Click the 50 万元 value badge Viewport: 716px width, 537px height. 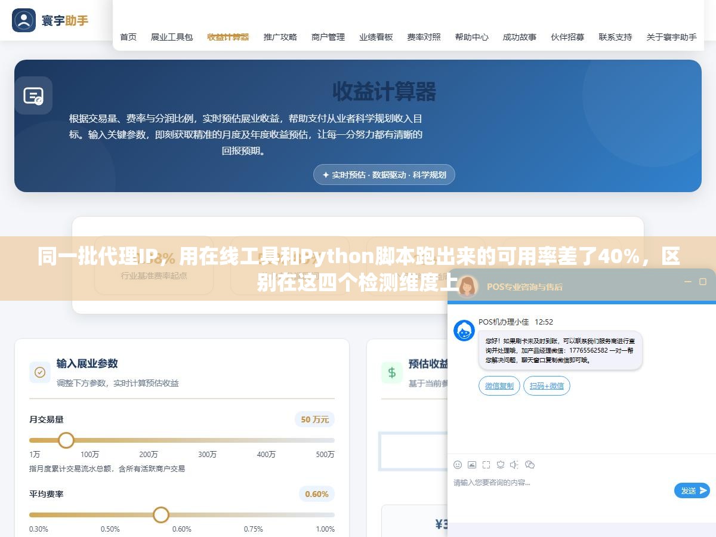pos(315,419)
